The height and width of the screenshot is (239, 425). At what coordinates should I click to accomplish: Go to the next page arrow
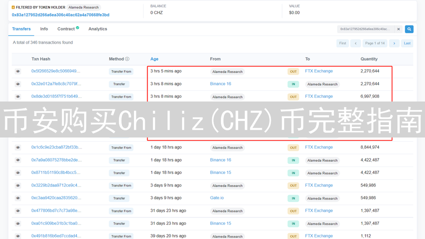coord(394,43)
